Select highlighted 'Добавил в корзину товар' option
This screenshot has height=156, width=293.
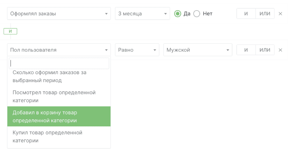click(59, 117)
